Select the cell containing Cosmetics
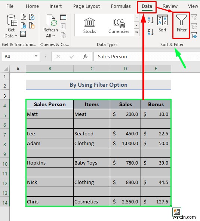 pos(92,202)
